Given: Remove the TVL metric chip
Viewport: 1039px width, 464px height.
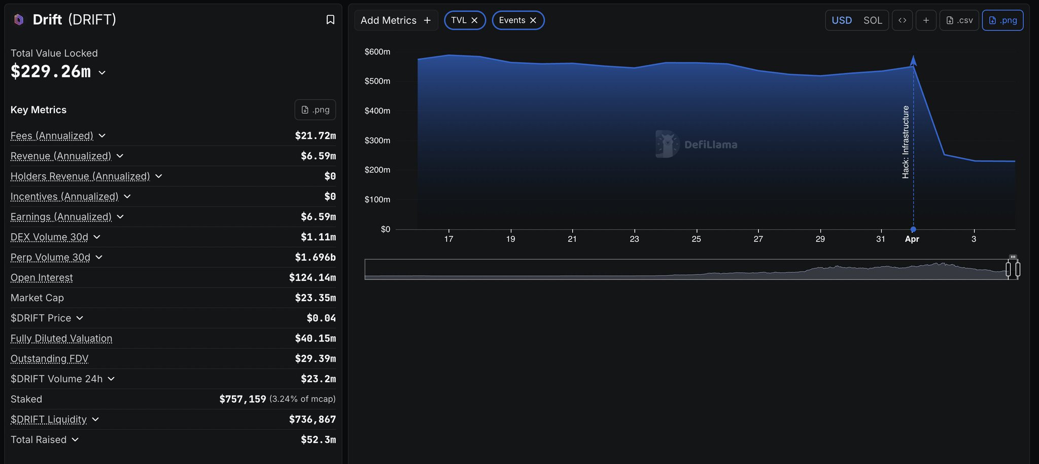Looking at the screenshot, I should (474, 20).
